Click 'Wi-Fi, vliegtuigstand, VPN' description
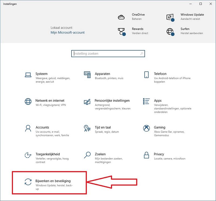 pyautogui.click(x=51, y=105)
